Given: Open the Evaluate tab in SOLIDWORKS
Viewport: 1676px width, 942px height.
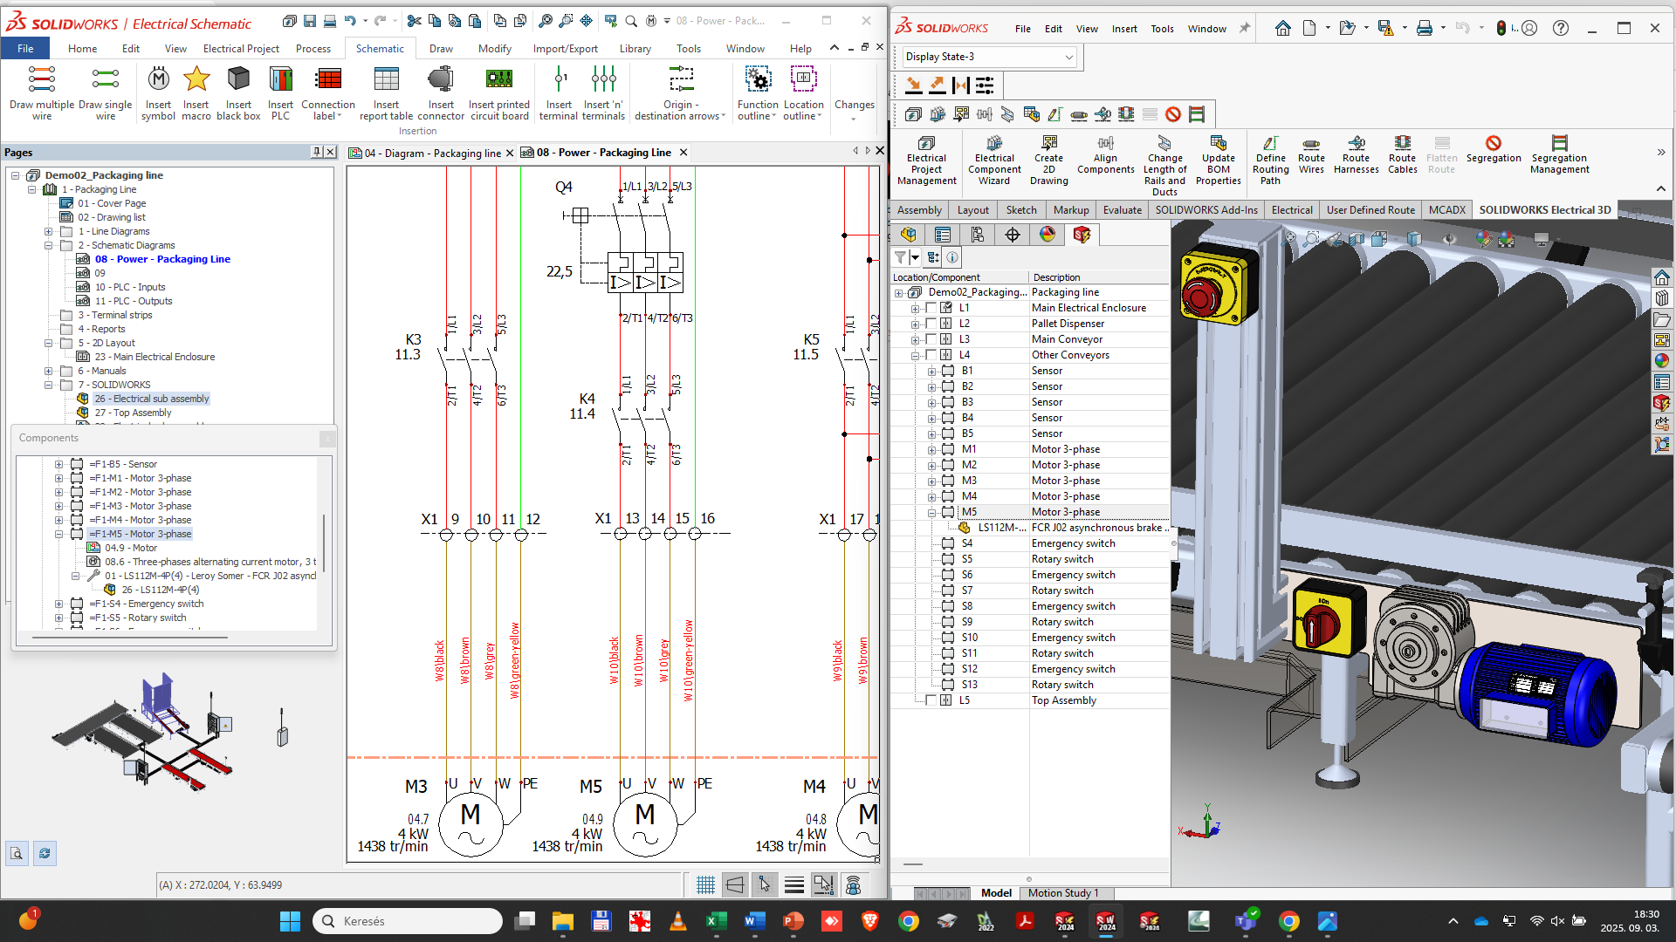Looking at the screenshot, I should (x=1122, y=210).
